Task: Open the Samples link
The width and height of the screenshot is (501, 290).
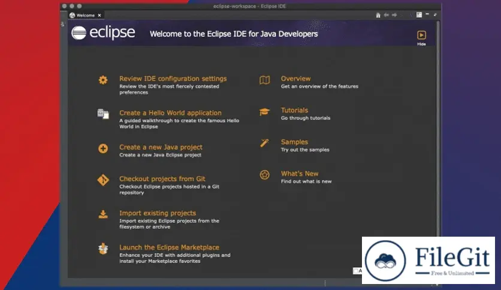Action: [x=294, y=142]
